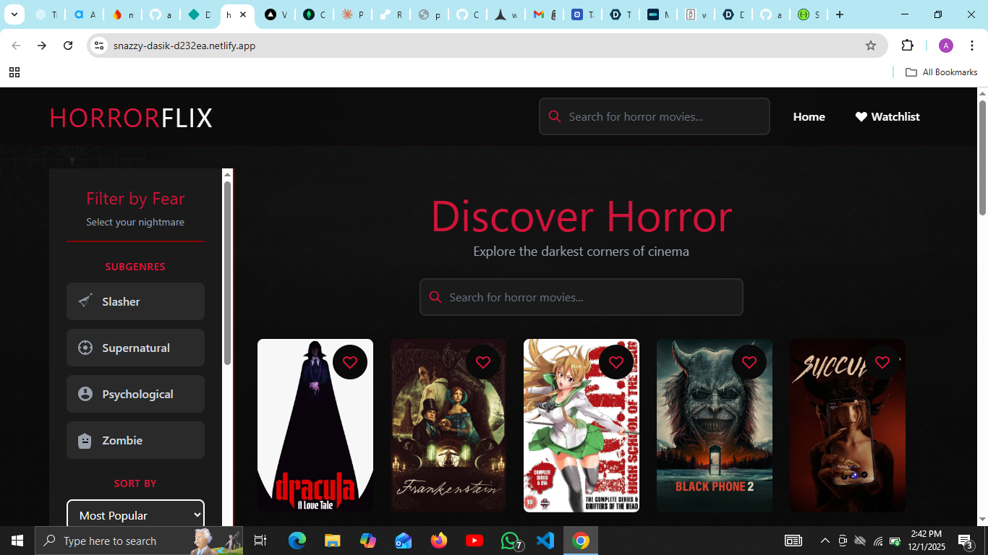The width and height of the screenshot is (988, 555).
Task: Open the Apps grid in bookmarks bar
Action: 14,72
